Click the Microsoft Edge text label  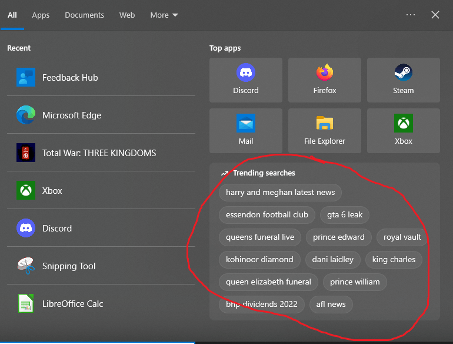[72, 115]
